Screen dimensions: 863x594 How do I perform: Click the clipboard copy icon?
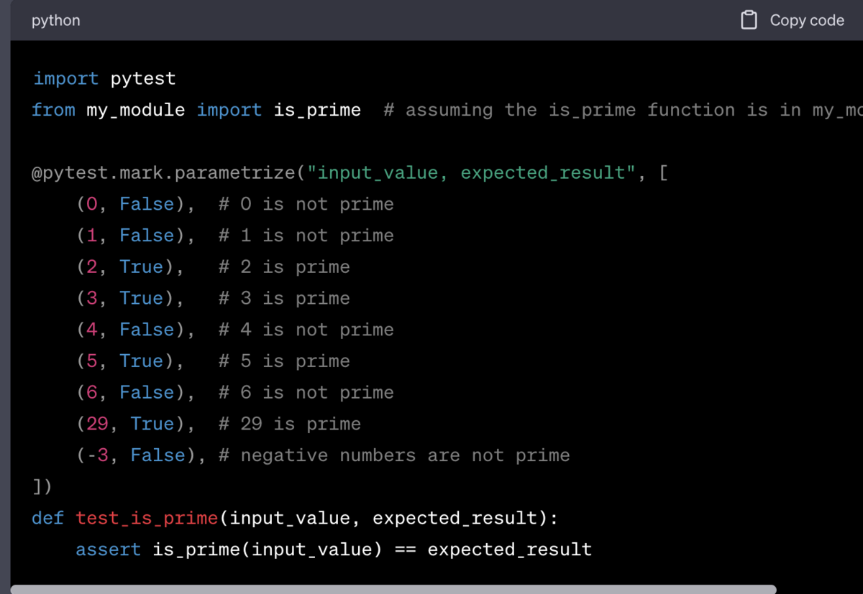tap(749, 20)
